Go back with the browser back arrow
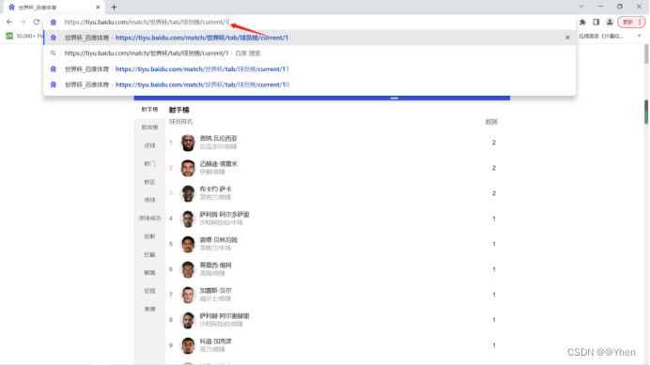This screenshot has width=650, height=365. pyautogui.click(x=9, y=22)
